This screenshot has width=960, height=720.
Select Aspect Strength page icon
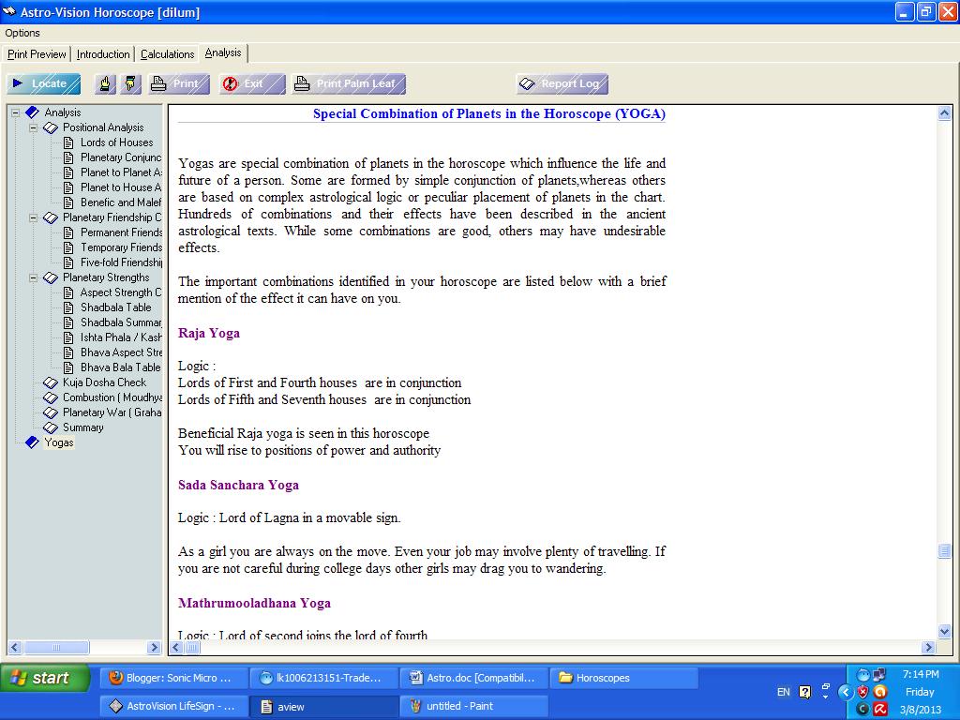pyautogui.click(x=68, y=292)
